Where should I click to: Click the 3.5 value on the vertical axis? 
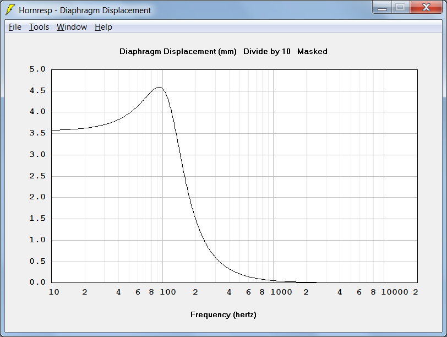[37, 133]
